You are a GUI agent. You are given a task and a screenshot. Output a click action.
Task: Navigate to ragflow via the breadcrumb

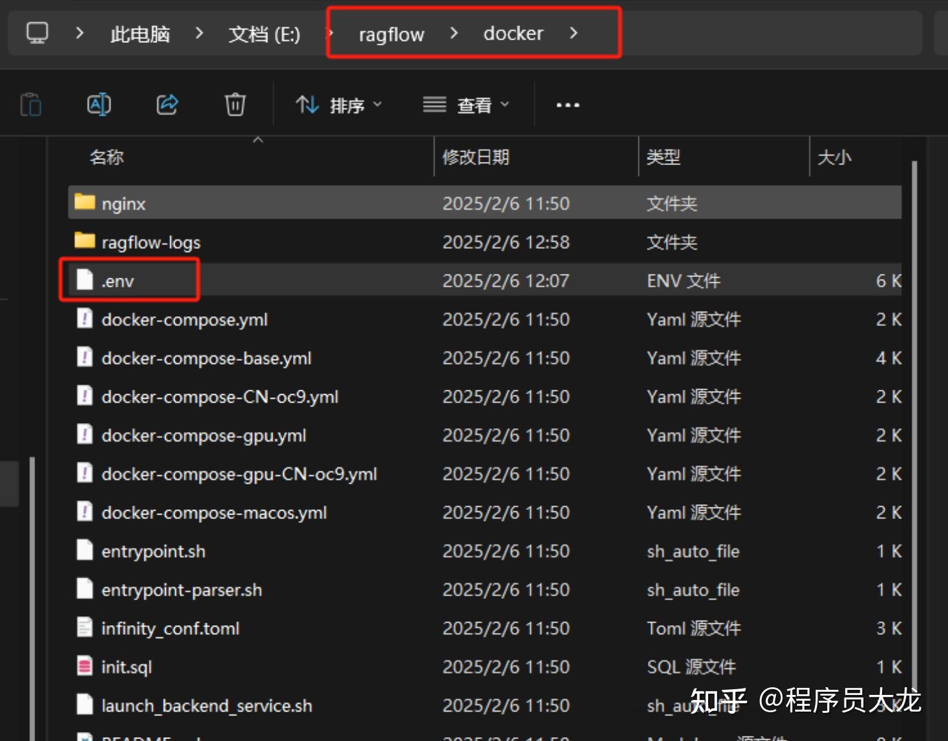pyautogui.click(x=391, y=33)
